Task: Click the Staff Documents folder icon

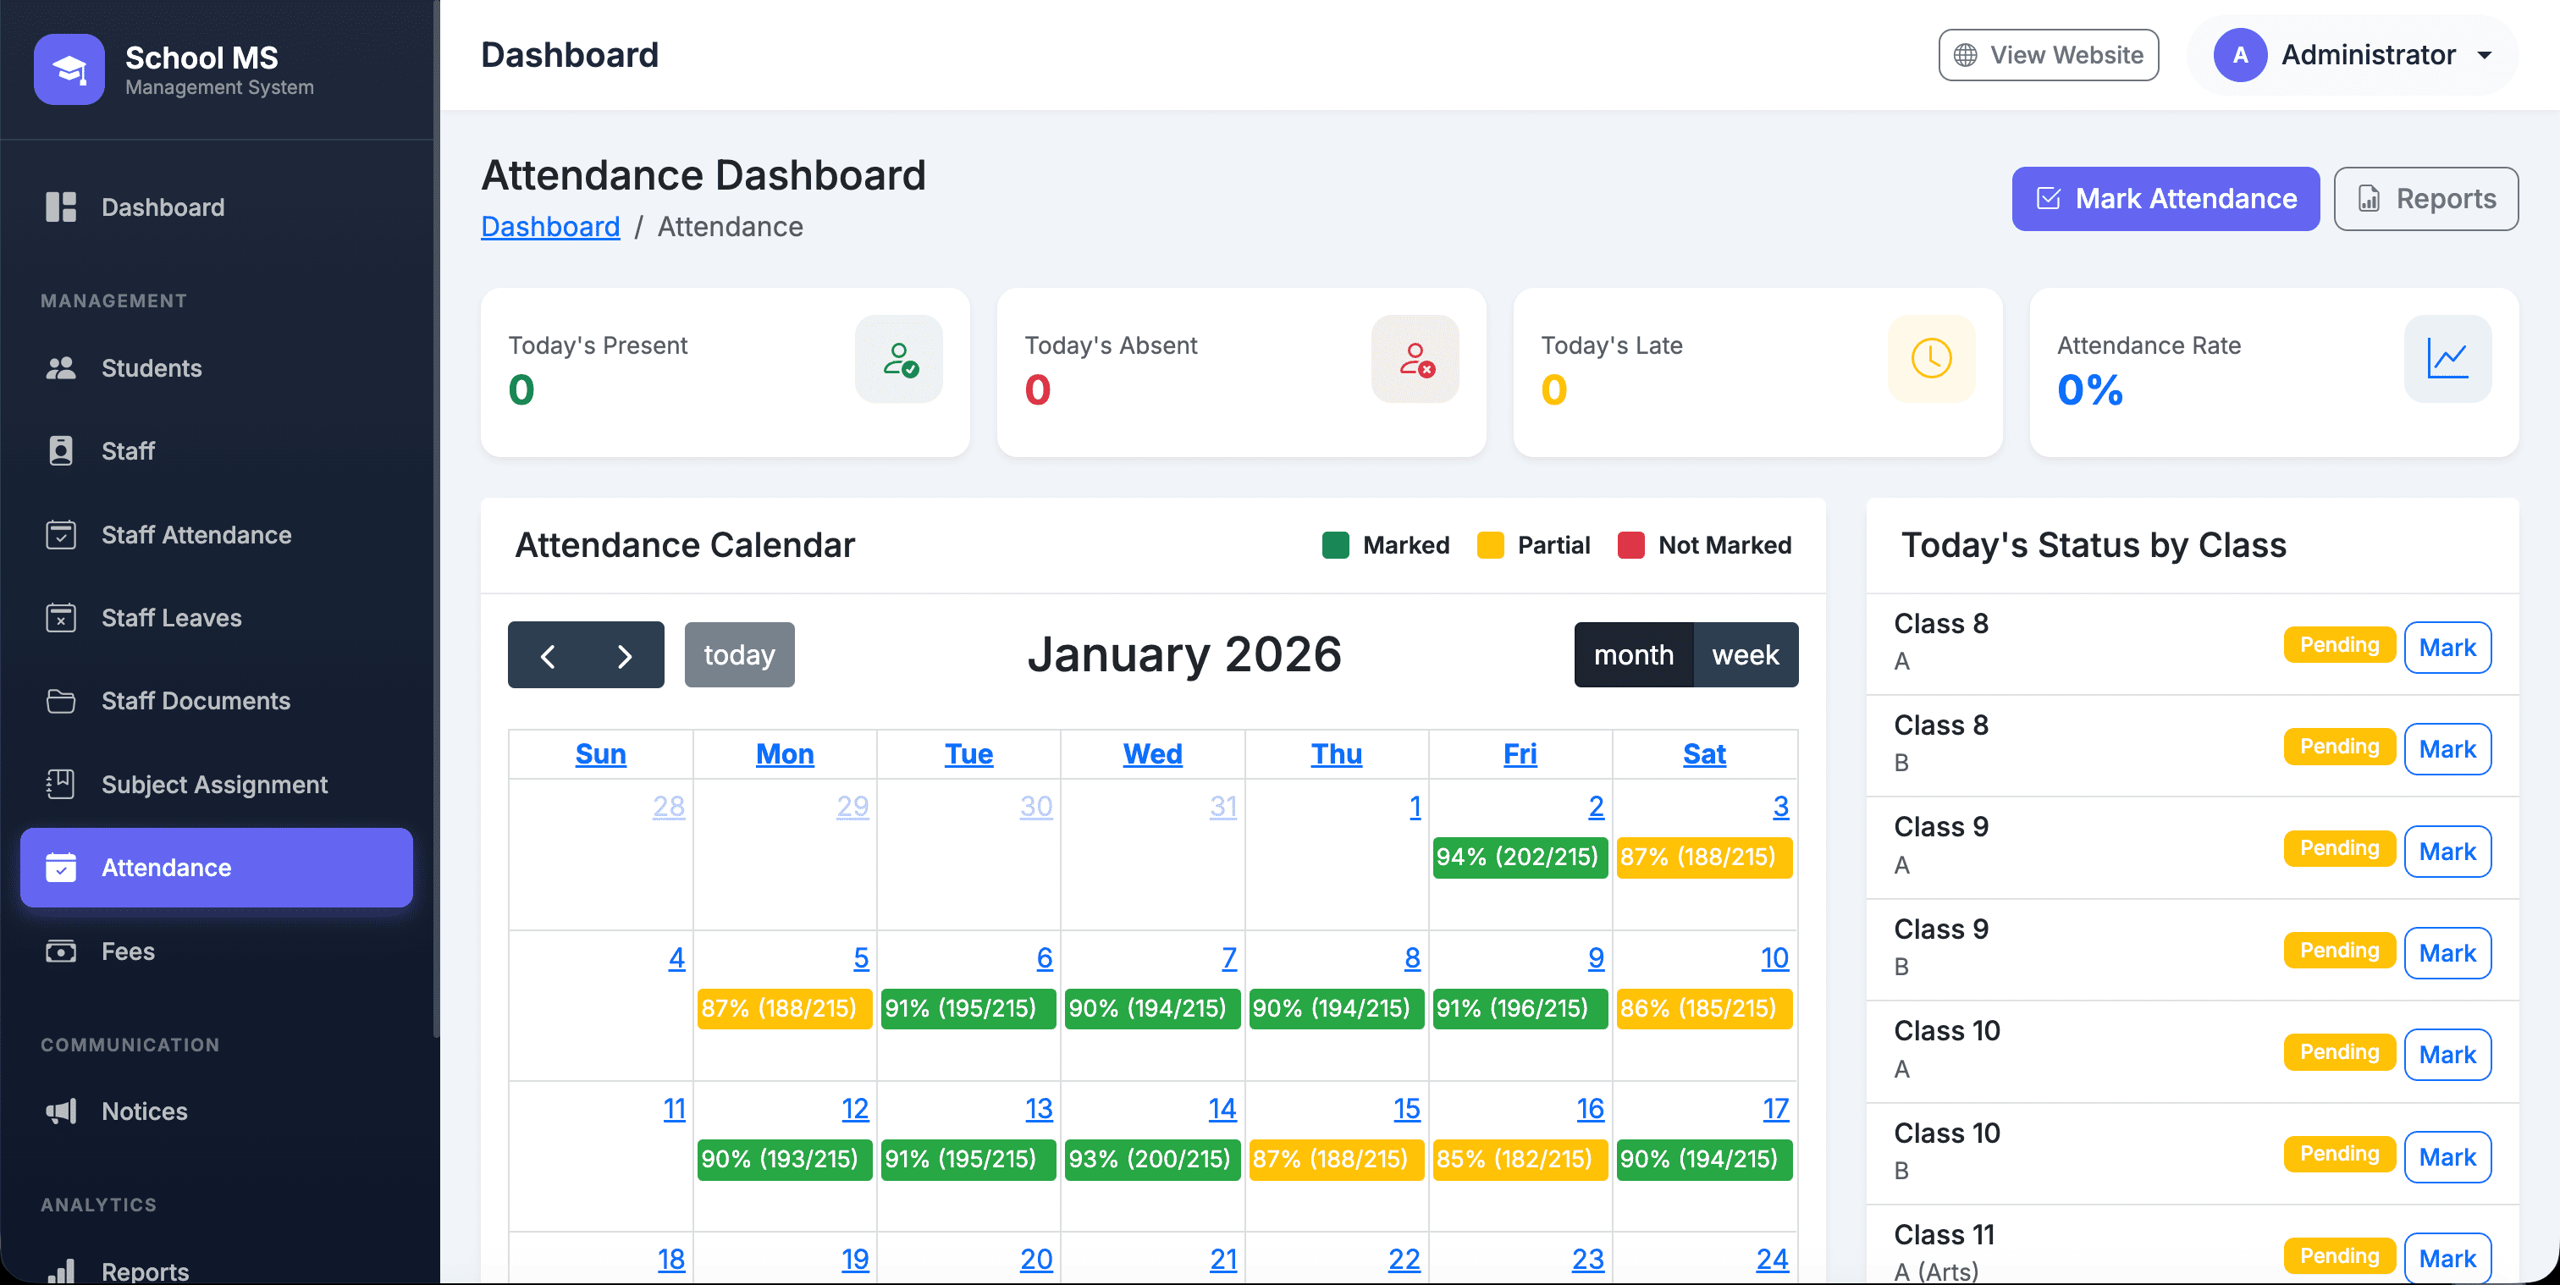Action: [61, 701]
